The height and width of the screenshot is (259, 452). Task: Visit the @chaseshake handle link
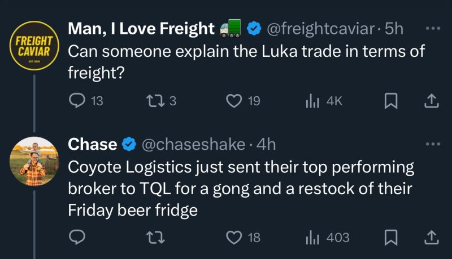[192, 145]
